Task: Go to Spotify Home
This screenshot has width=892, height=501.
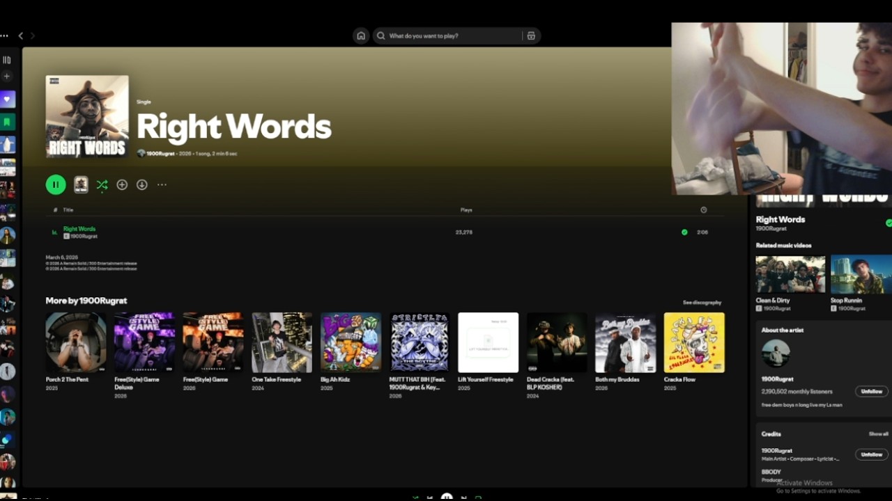Action: point(361,35)
